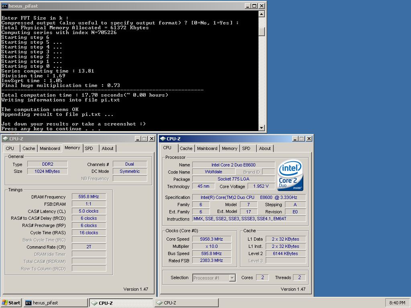The height and width of the screenshot is (308, 411).
Task: Click the FSB:DRAM ratio 1:1 field
Action: coord(89,204)
